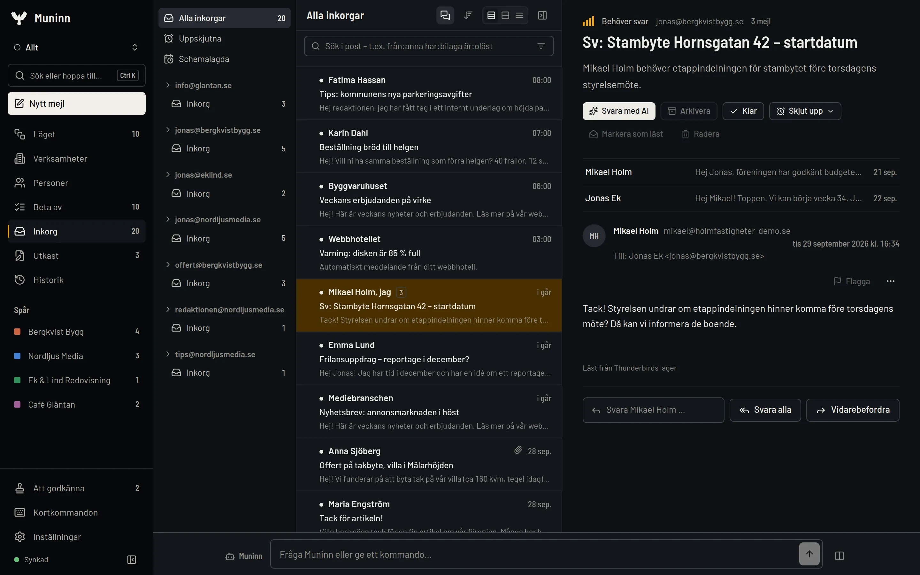
Task: Collapse the left sidebar icon
Action: 132,559
